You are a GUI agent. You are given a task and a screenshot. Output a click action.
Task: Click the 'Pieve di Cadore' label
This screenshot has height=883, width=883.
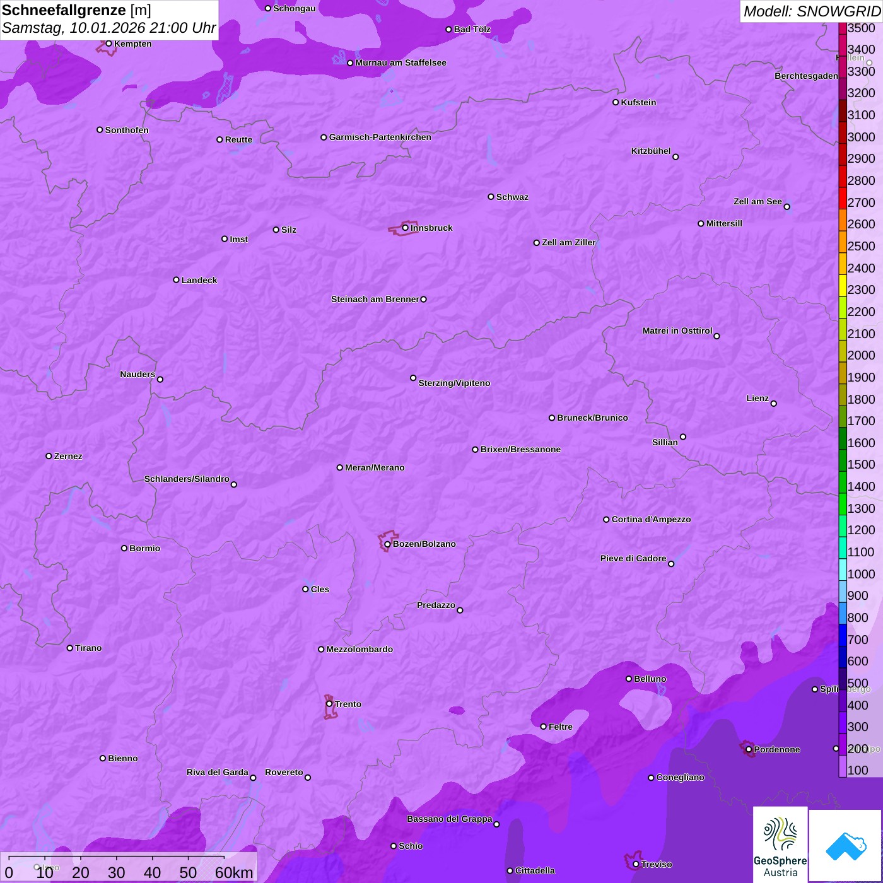tap(633, 558)
